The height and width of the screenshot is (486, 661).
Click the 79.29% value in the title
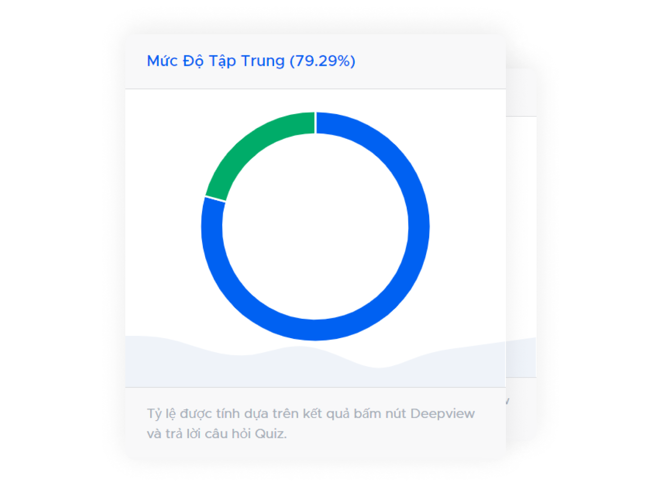[322, 61]
